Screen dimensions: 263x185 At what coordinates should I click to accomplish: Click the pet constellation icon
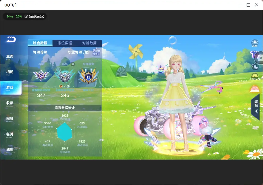[x=255, y=67]
